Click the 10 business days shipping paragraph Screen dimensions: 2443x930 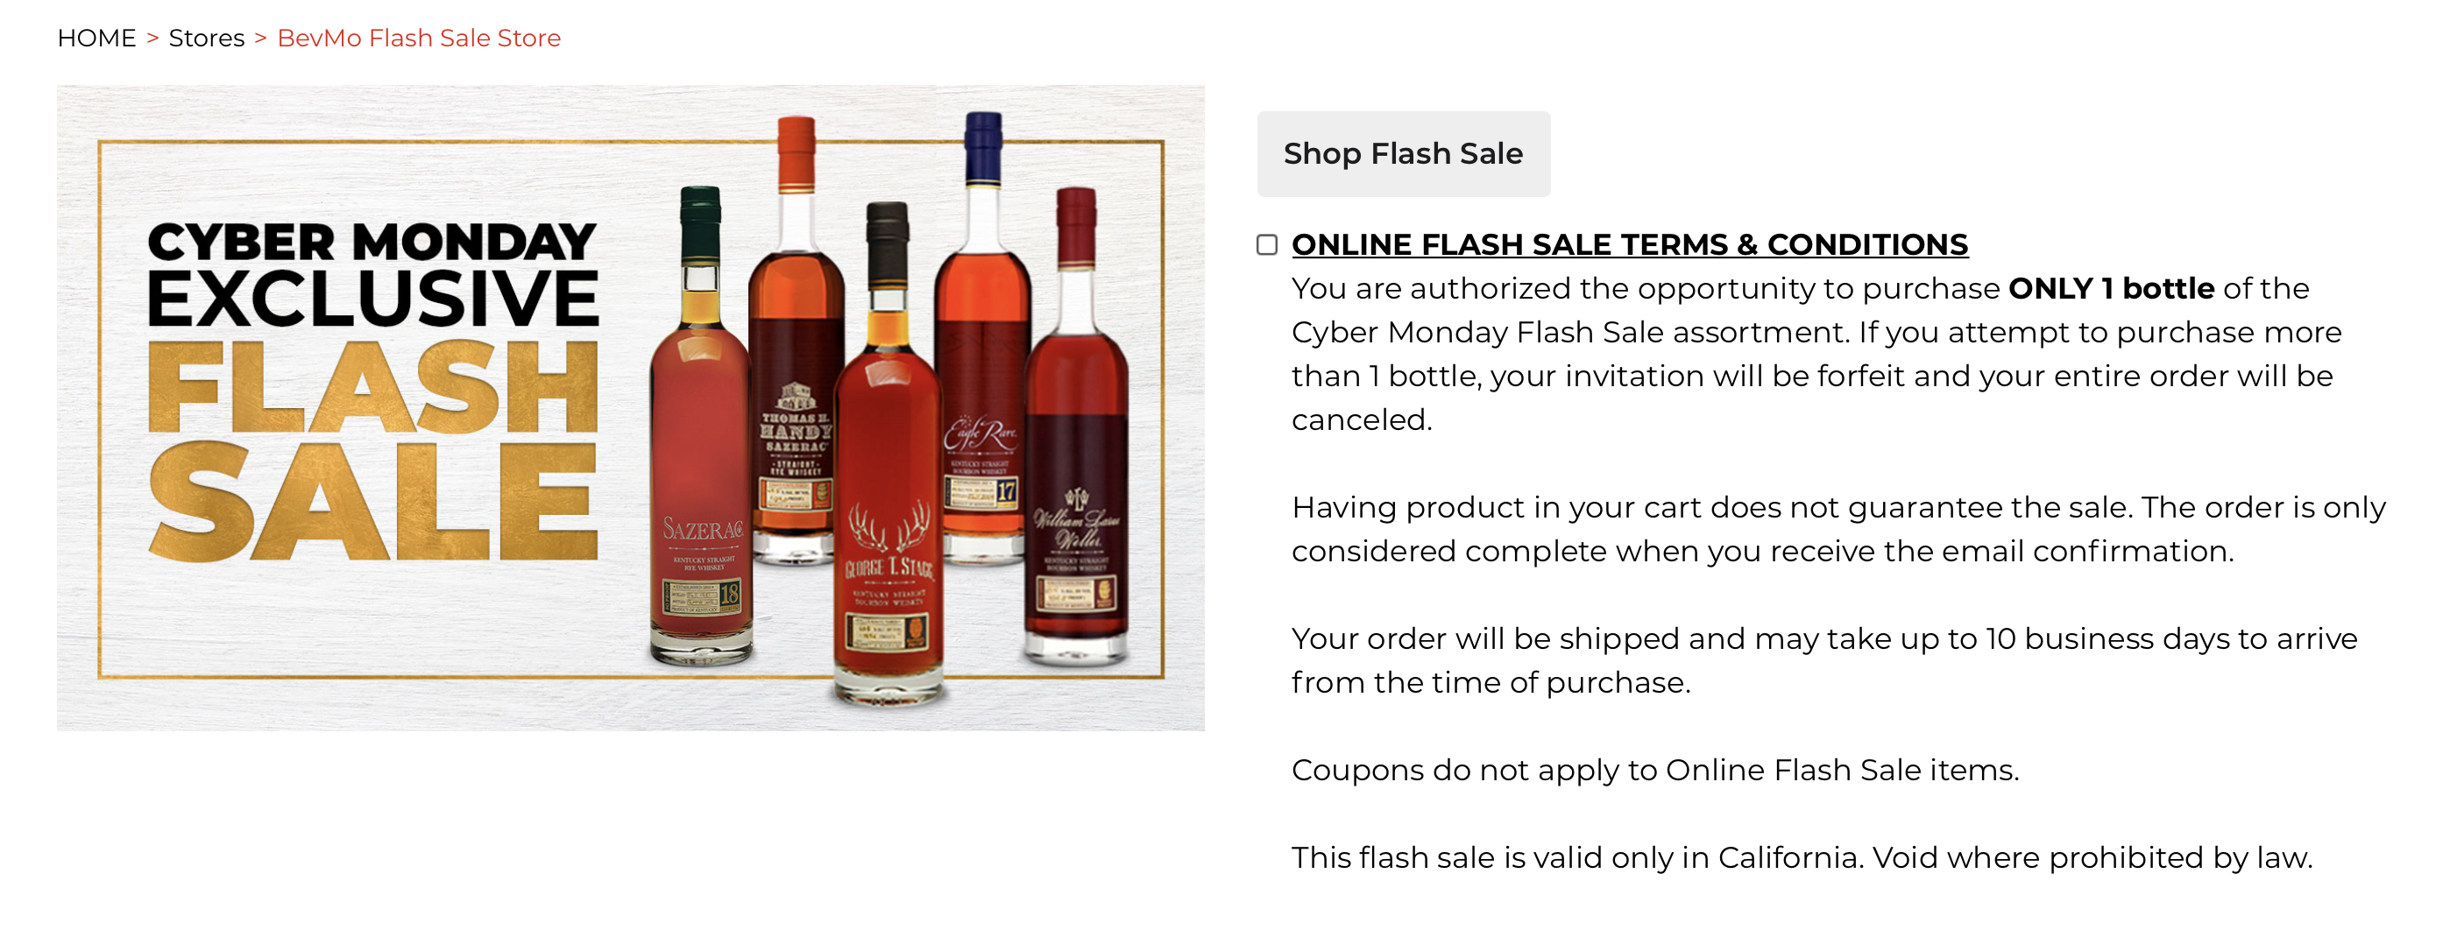[1823, 659]
